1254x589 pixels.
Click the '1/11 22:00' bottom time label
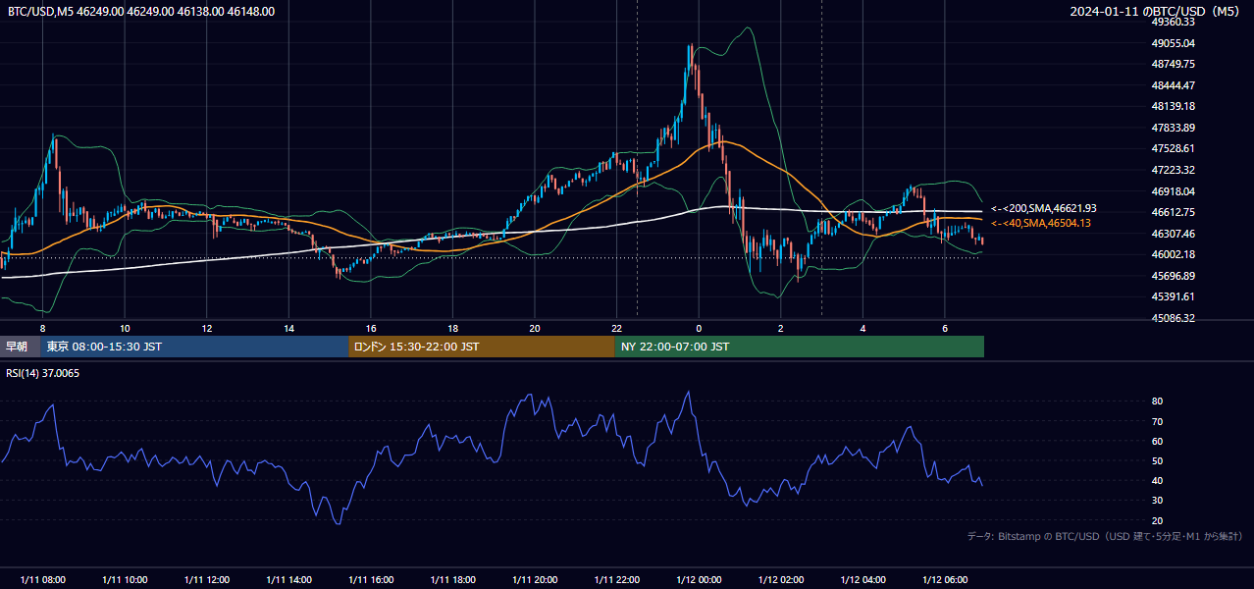(616, 580)
